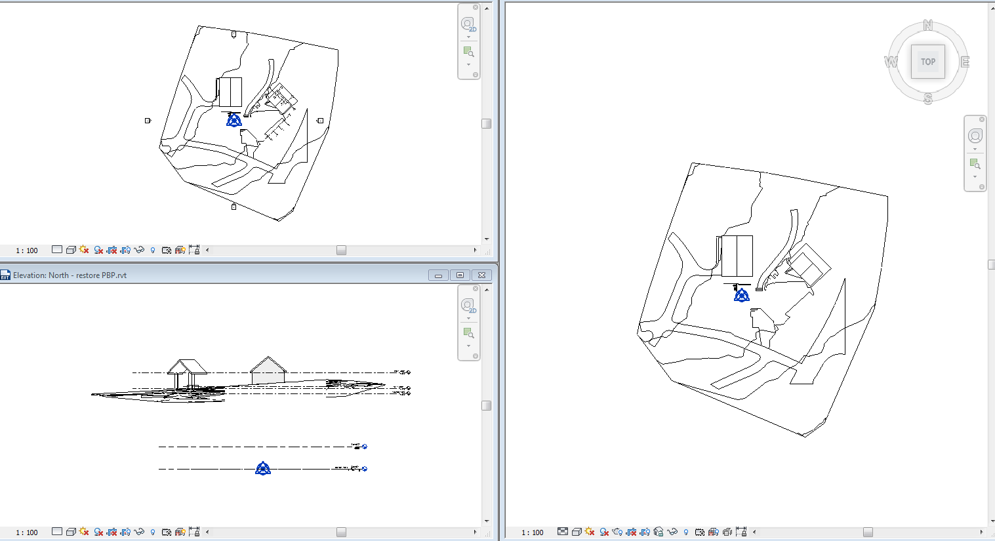Screen dimensions: 995x541
Task: Toggle Reveal Hidden Elements lightbulb in 3D view
Action: (x=686, y=532)
